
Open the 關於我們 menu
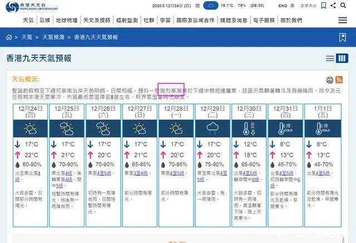click(x=291, y=20)
